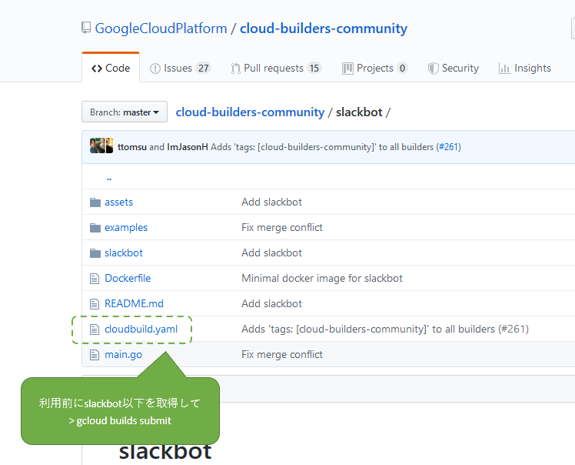Click the Issues exclamation icon
This screenshot has width=575, height=465.
(x=155, y=69)
